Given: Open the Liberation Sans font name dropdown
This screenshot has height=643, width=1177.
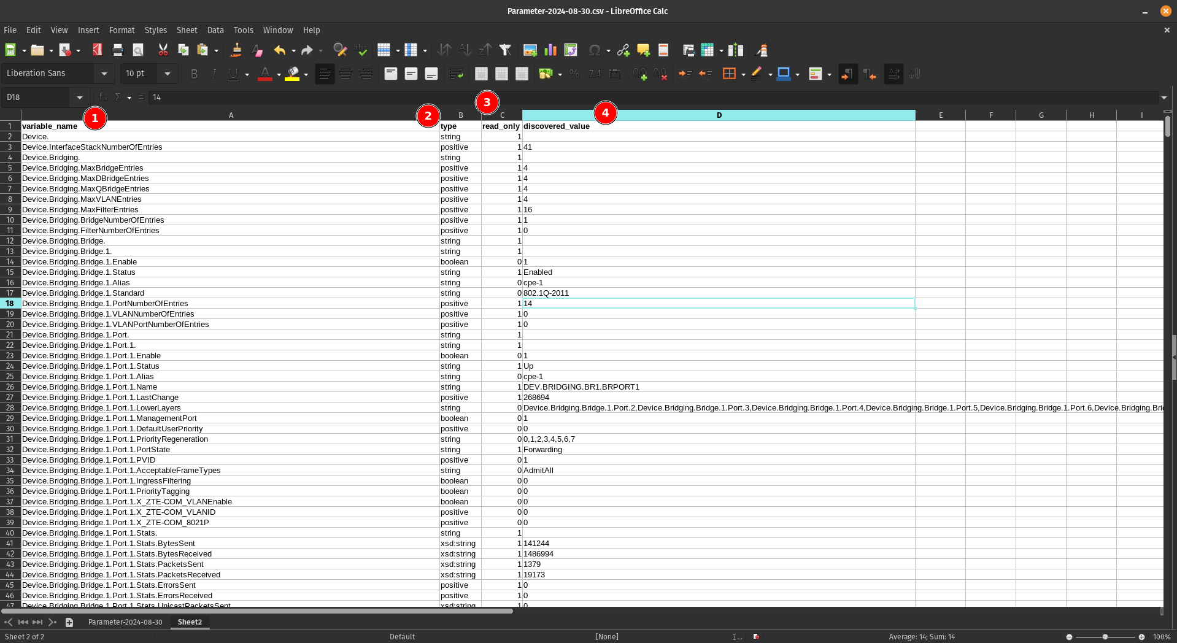Looking at the screenshot, I should [105, 73].
